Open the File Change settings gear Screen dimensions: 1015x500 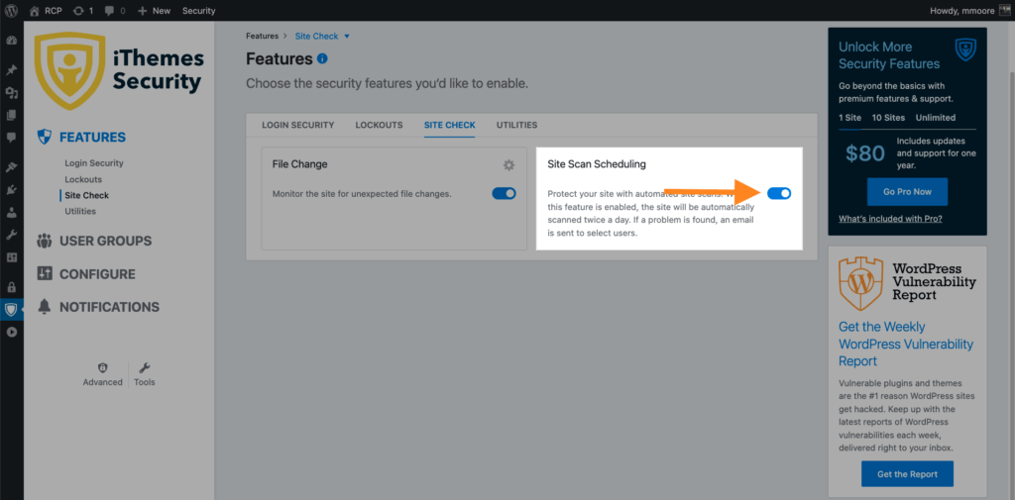pyautogui.click(x=508, y=165)
